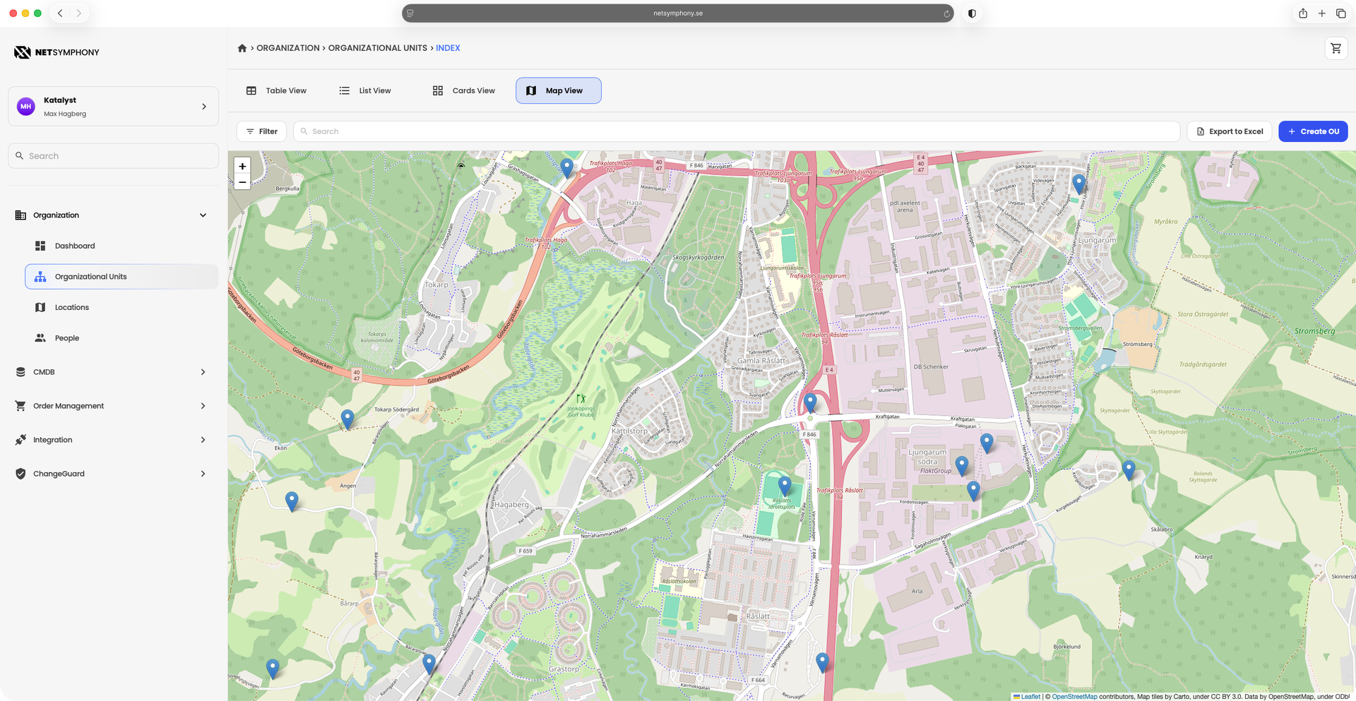Click the Create OU button
This screenshot has width=1356, height=701.
(x=1313, y=131)
